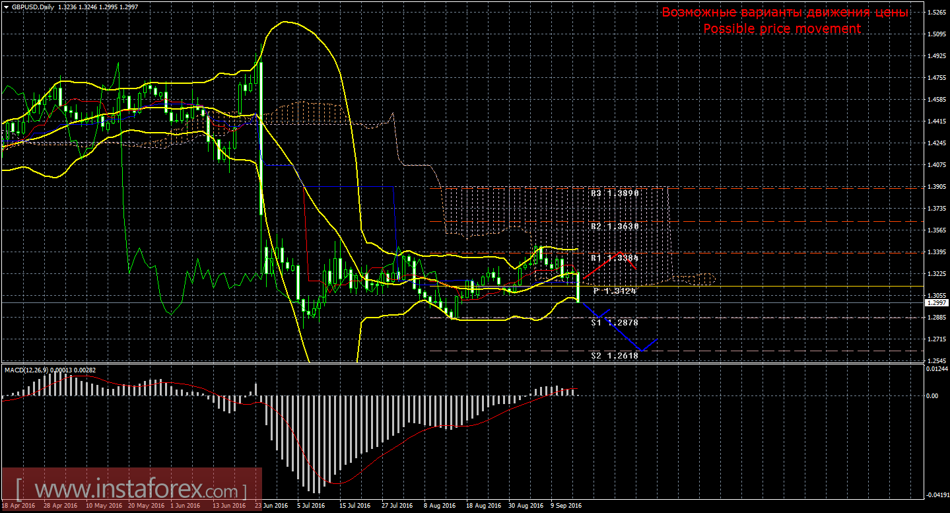Select the R2 1.3630 resistance label
Viewport: 950px width, 513px height.
coord(615,226)
